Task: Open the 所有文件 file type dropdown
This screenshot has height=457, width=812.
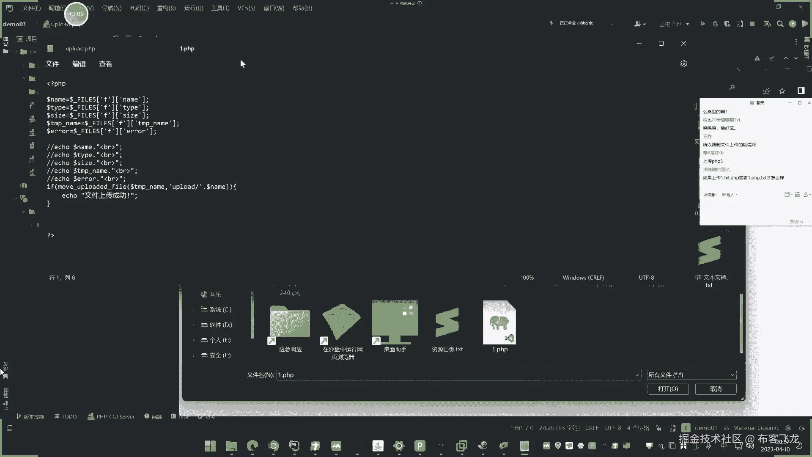Action: 691,375
